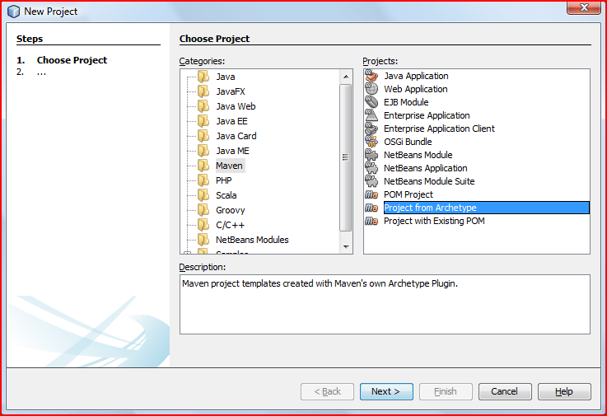Image resolution: width=607 pixels, height=416 pixels.
Task: Click the Project with Existing POM icon
Action: (371, 221)
